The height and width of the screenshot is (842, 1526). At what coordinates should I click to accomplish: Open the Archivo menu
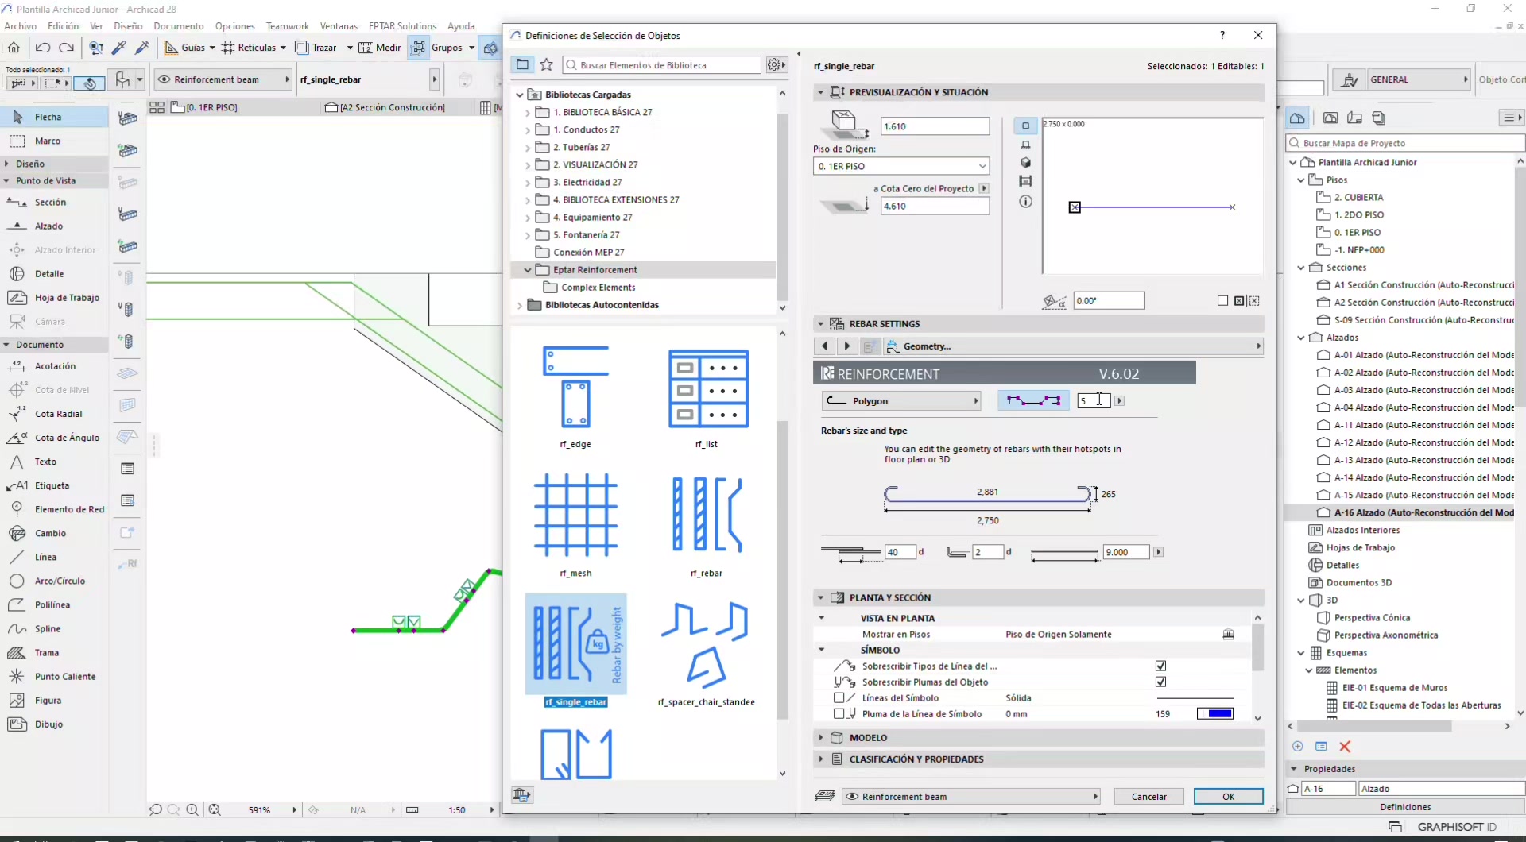(x=21, y=26)
